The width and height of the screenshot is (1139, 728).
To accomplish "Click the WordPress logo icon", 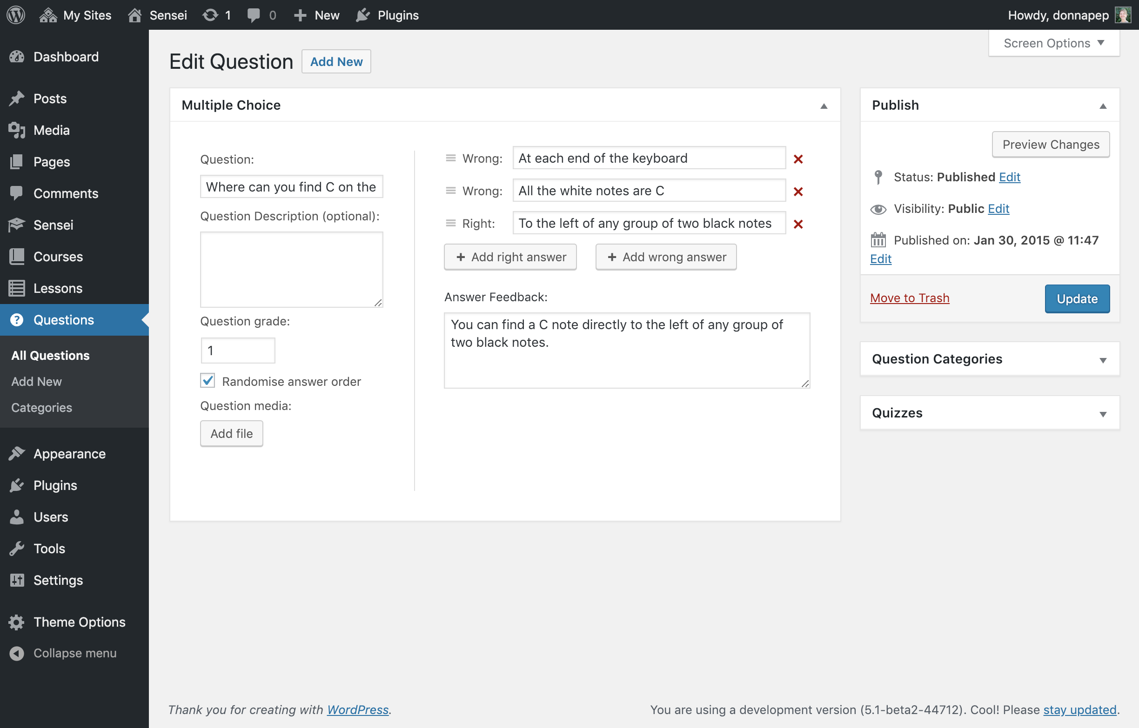I will click(16, 15).
